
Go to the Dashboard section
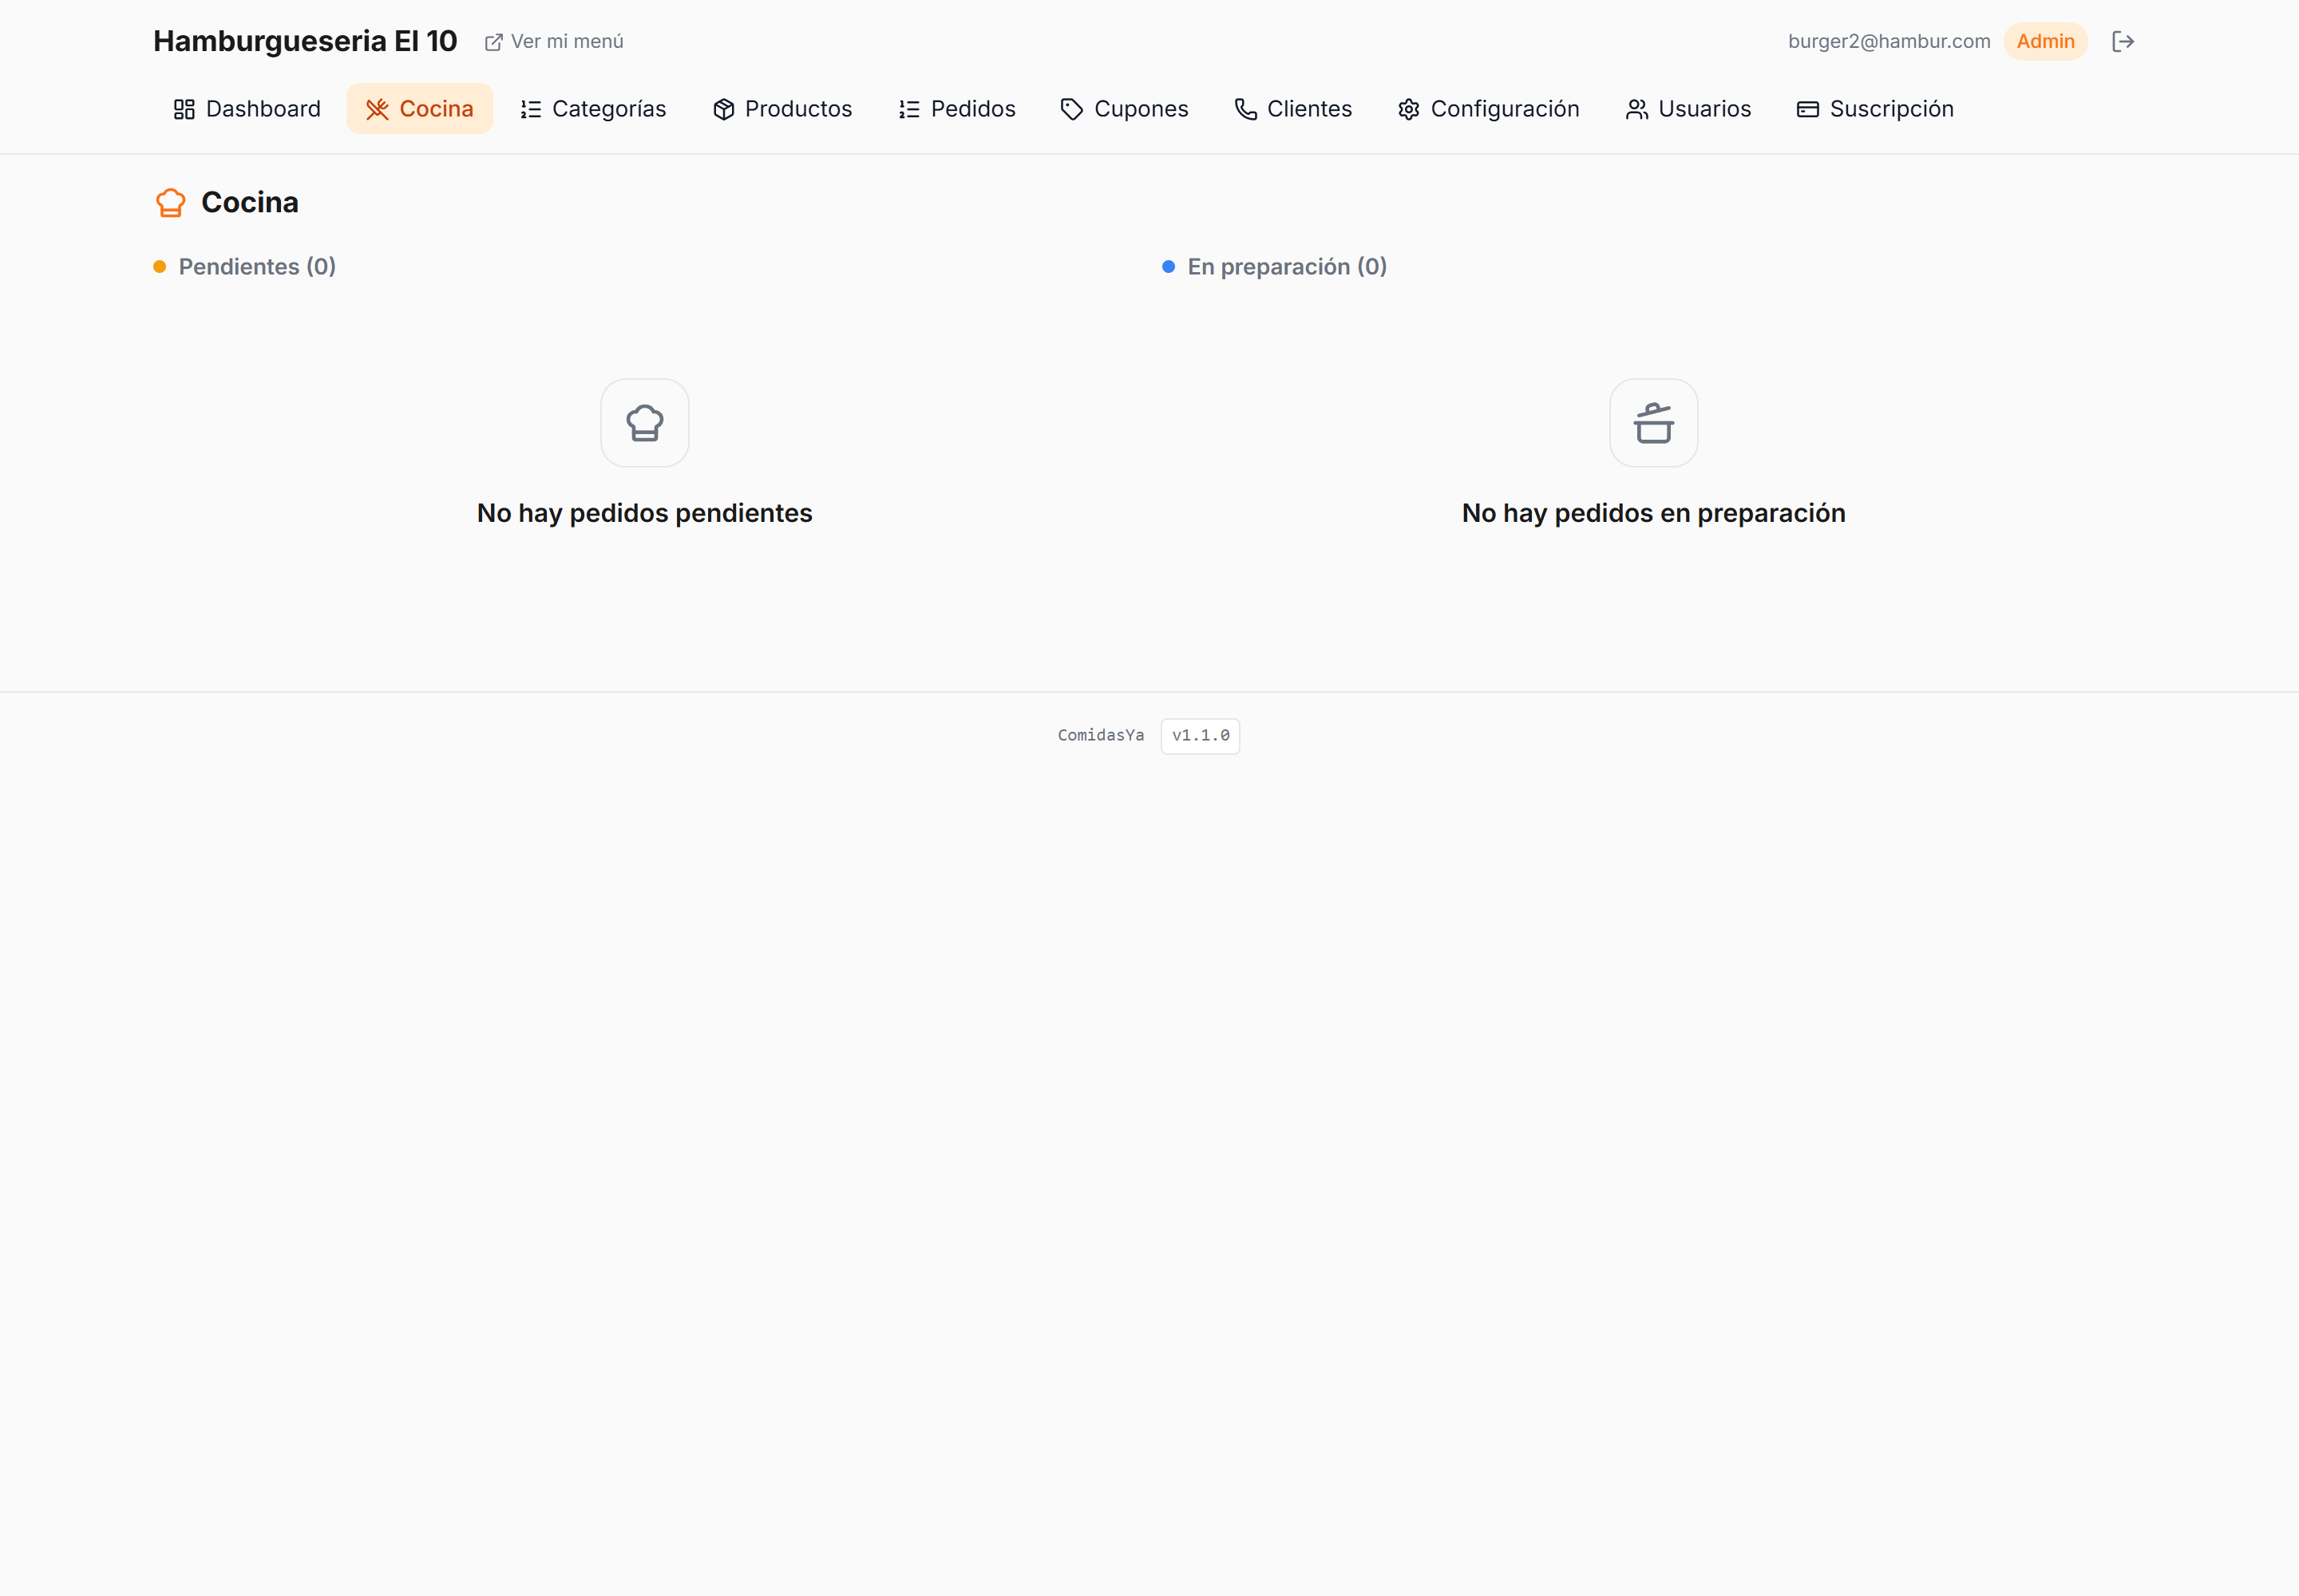click(x=247, y=109)
